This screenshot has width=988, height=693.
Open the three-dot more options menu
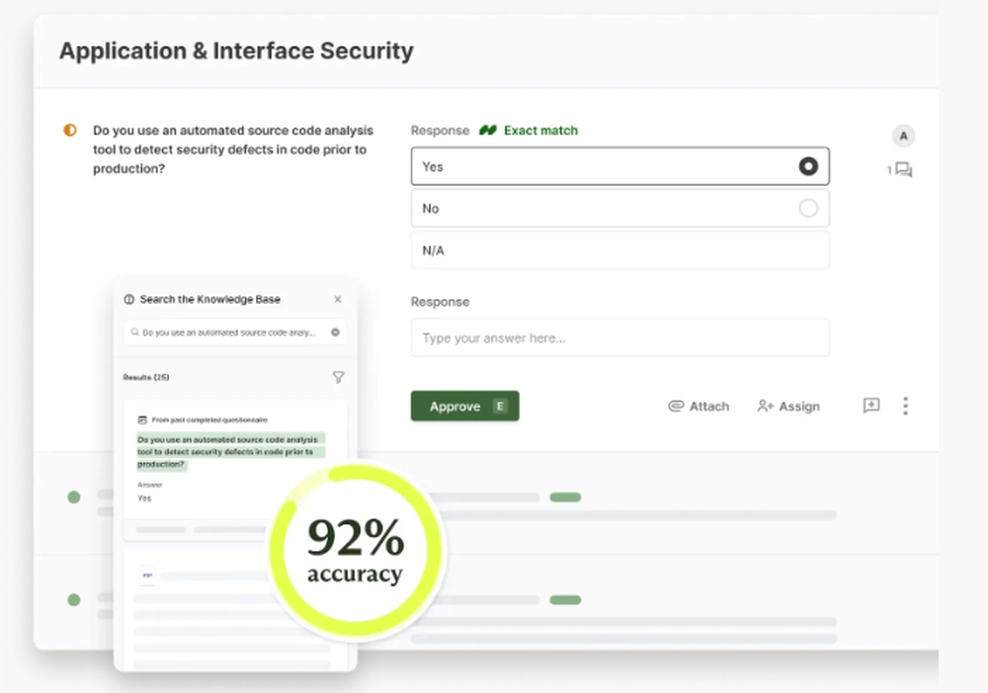pyautogui.click(x=905, y=406)
